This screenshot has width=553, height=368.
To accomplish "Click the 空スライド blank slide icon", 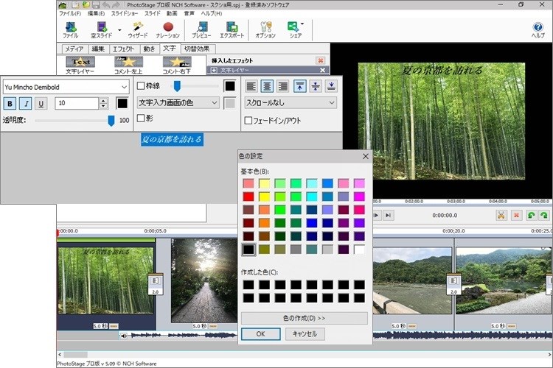I will pos(102,30).
